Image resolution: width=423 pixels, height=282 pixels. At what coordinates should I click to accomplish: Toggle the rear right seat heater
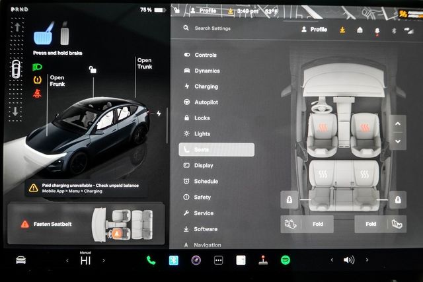364,174
